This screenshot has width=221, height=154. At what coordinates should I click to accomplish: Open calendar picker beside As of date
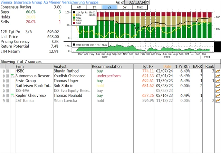(148, 2)
